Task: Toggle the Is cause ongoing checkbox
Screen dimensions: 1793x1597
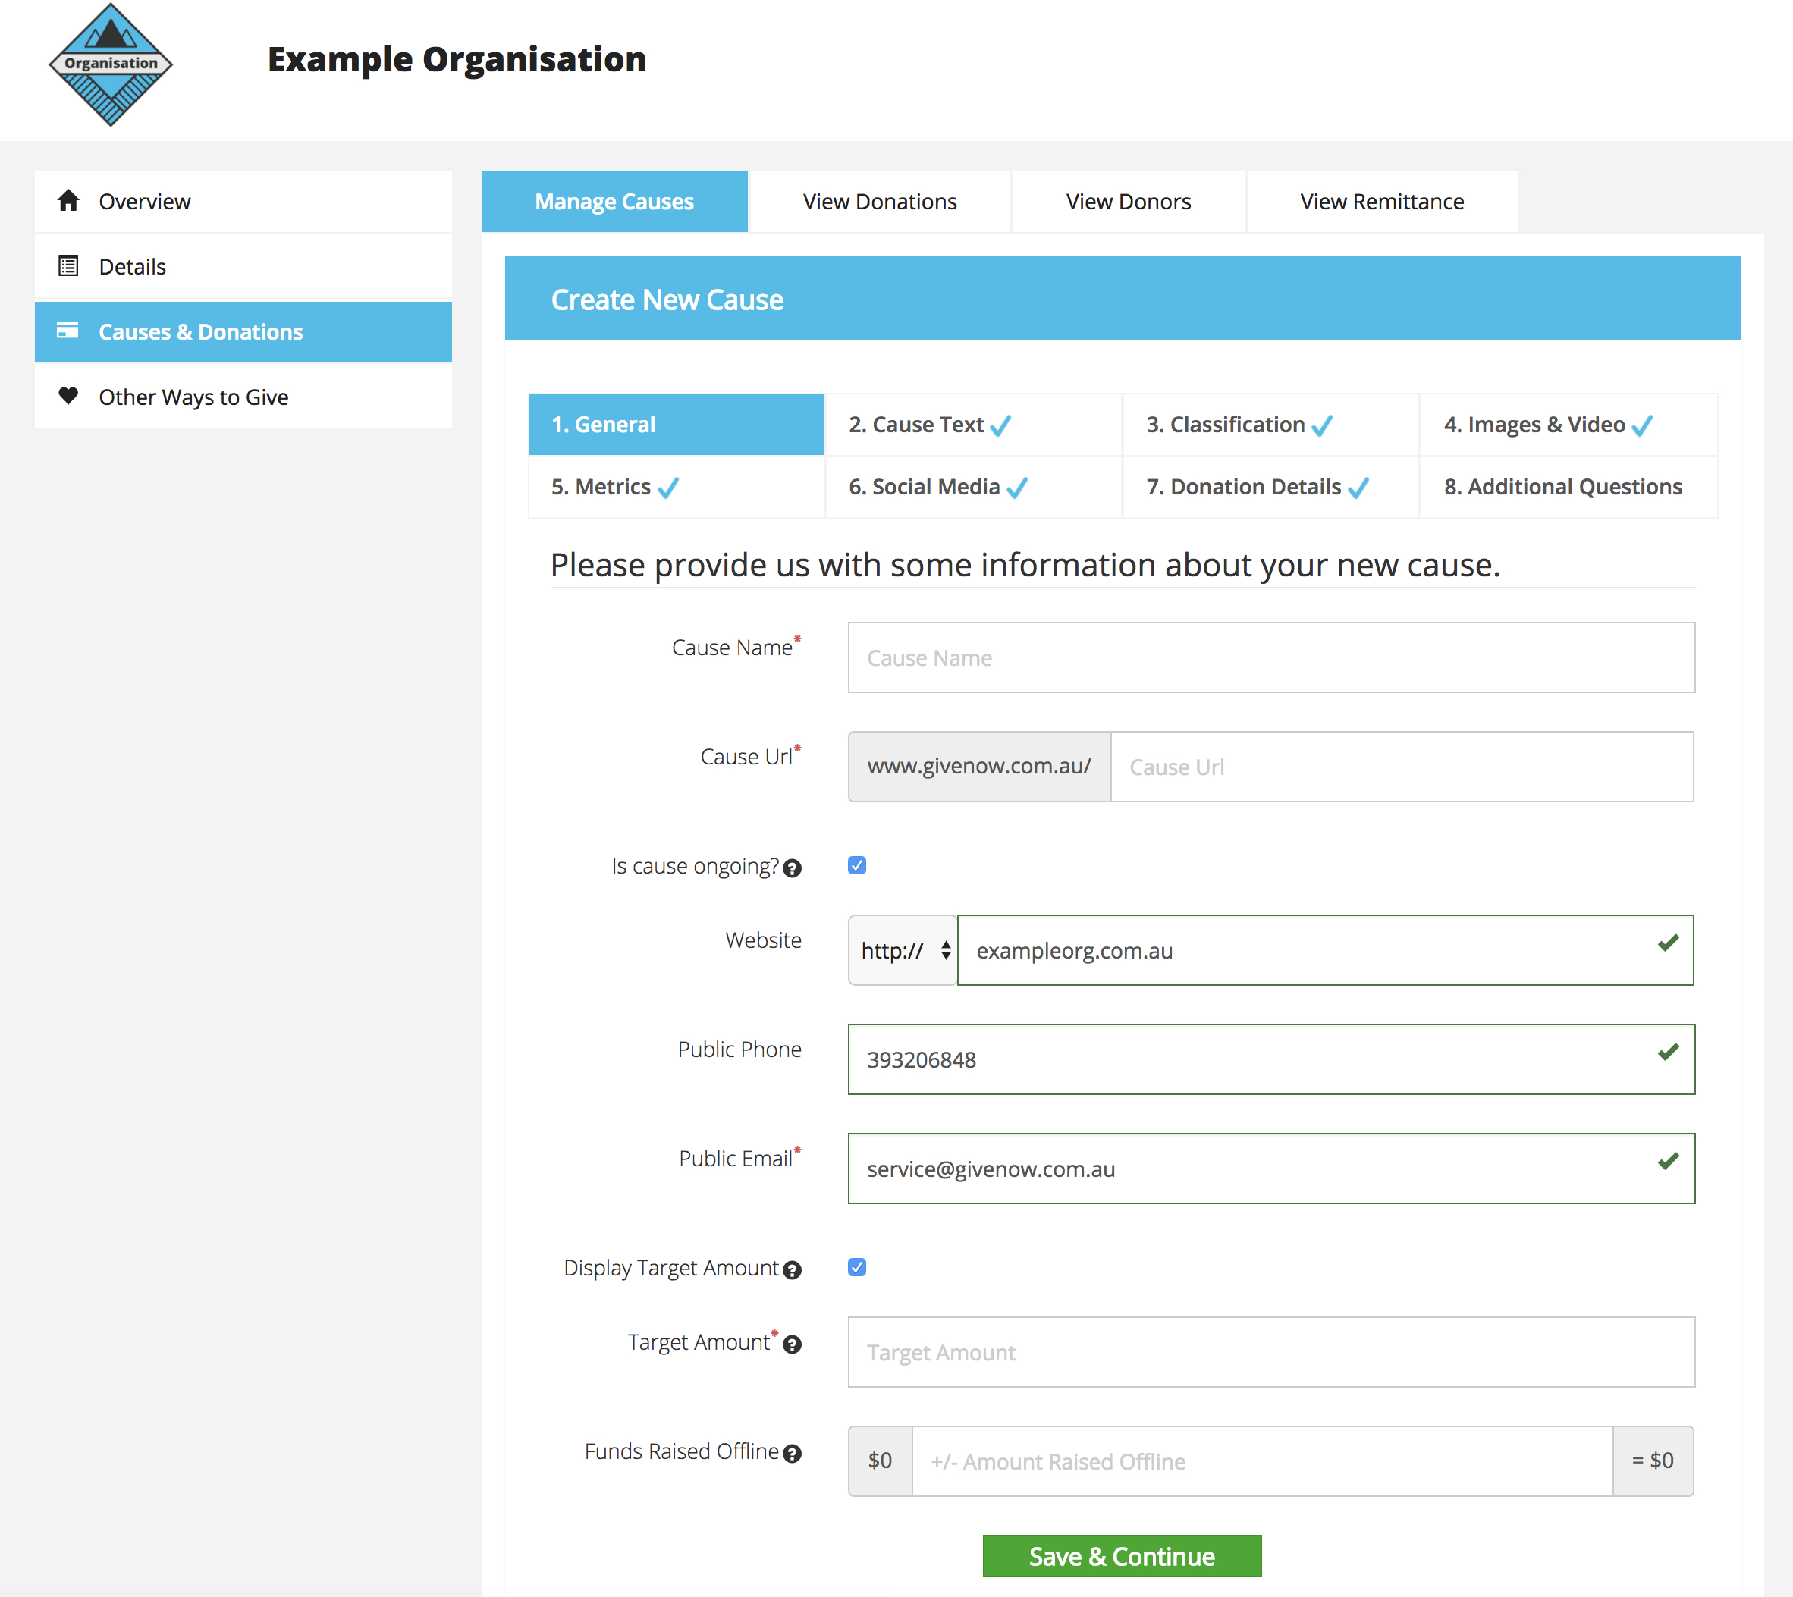Action: [858, 866]
